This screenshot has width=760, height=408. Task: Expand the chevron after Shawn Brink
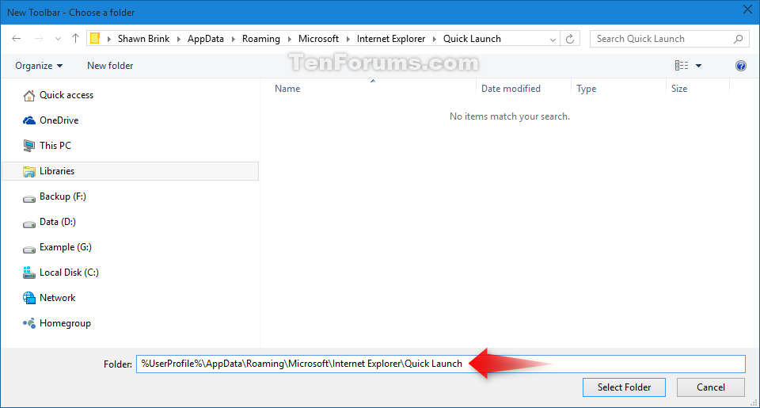178,40
